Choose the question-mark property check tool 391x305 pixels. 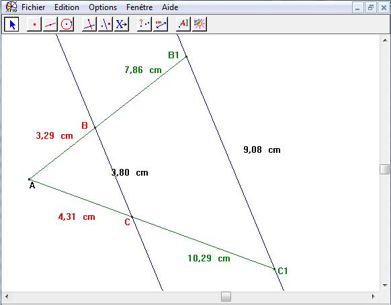[144, 24]
